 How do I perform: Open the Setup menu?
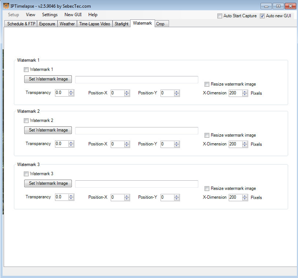(14, 15)
